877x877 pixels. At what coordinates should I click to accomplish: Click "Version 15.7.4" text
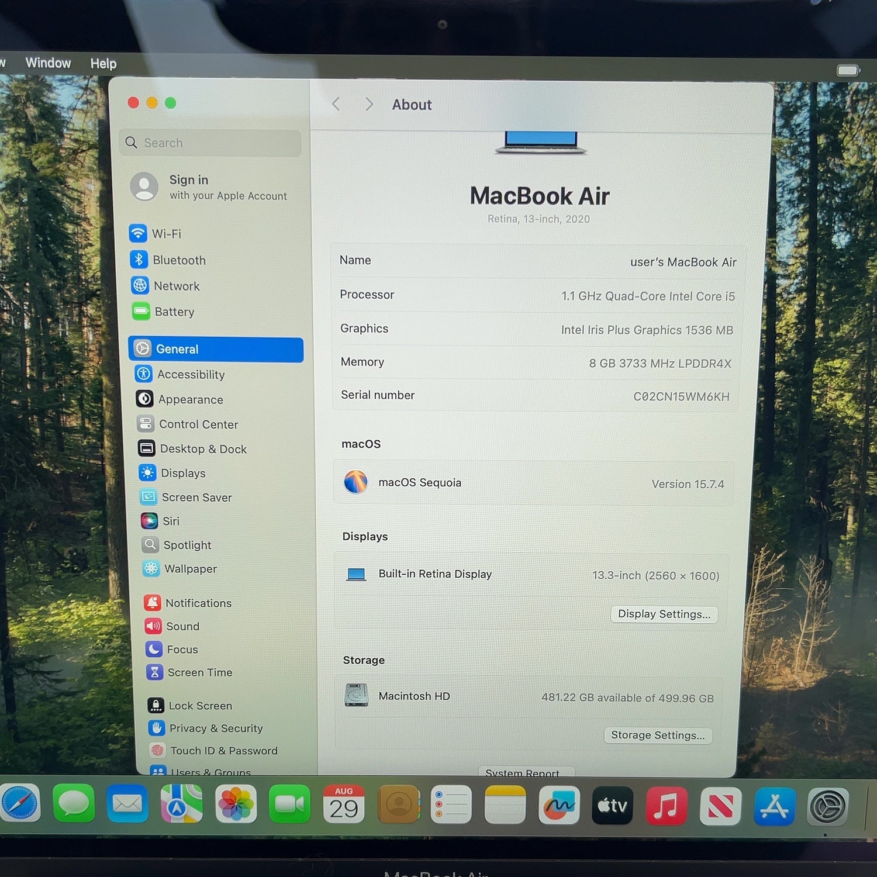688,484
